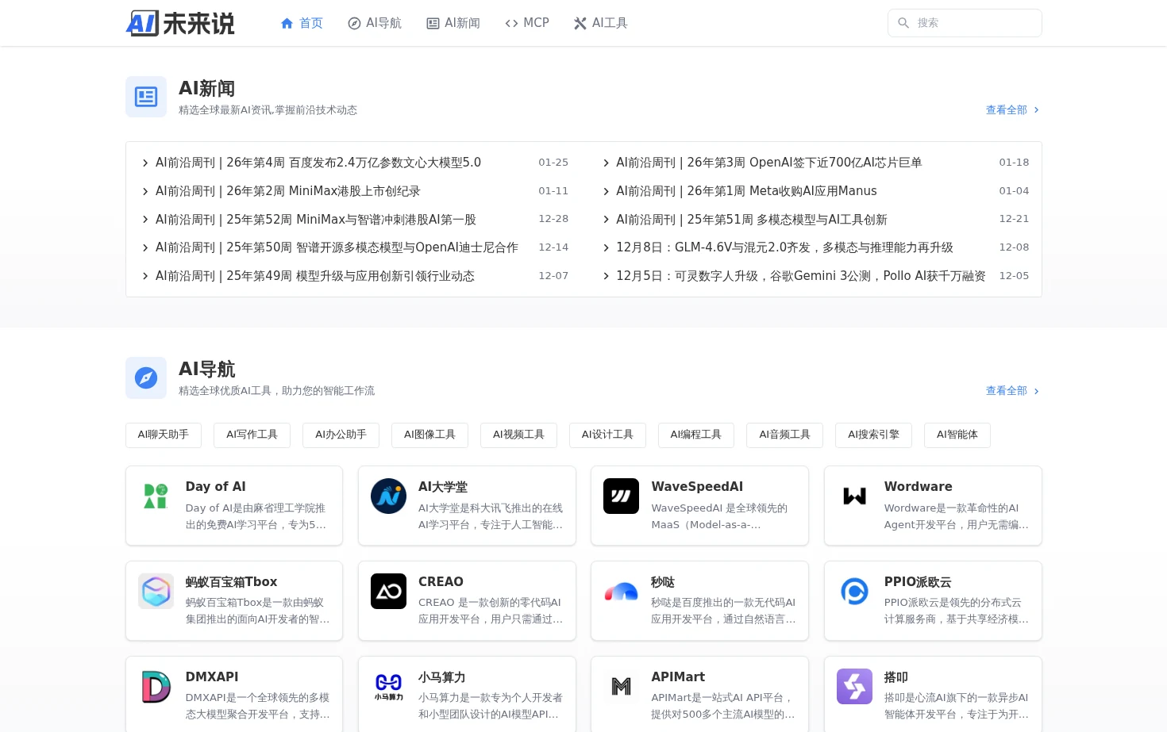The width and height of the screenshot is (1167, 732).
Task: Go to 首页 in the navigation bar
Action: [x=302, y=24]
